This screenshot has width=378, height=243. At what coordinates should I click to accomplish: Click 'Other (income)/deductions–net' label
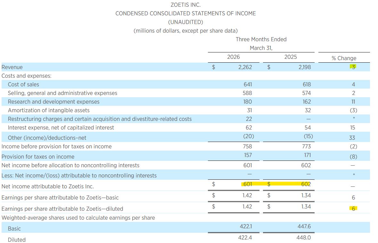coord(47,138)
